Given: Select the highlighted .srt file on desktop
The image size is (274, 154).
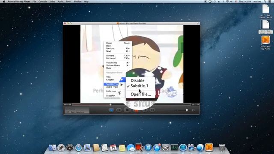Looking at the screenshot, I should coord(265,25).
